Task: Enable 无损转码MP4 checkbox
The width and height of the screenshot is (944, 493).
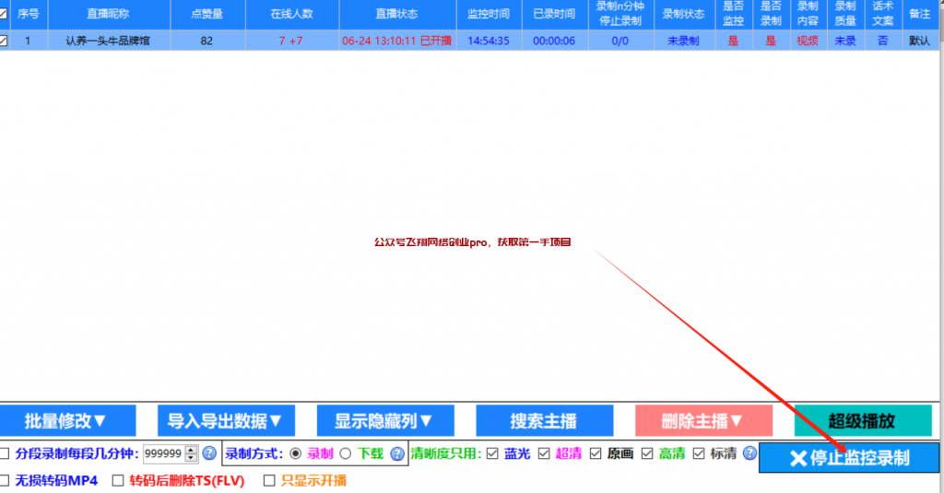Action: (x=6, y=480)
